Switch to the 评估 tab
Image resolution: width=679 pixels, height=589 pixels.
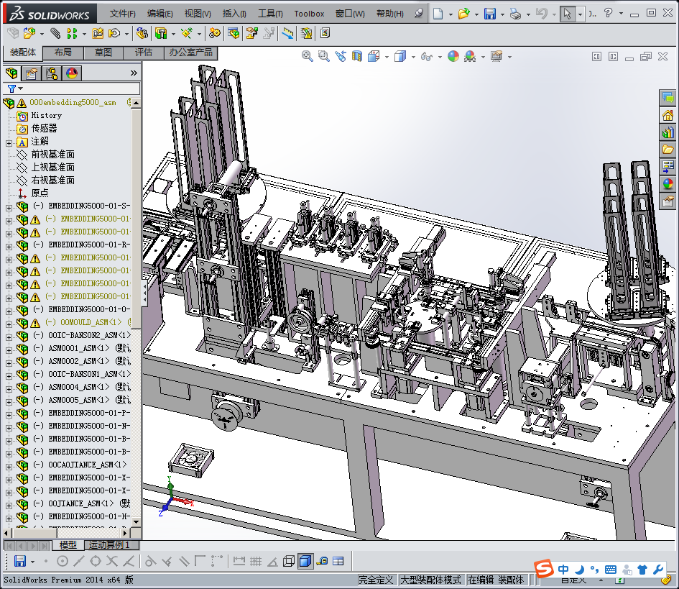point(144,52)
